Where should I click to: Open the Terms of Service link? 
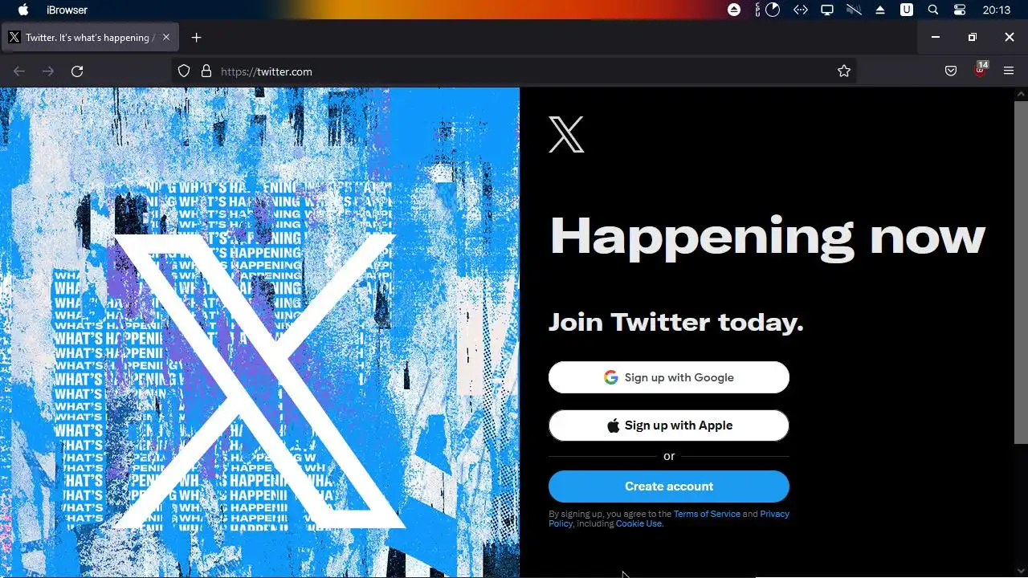[x=707, y=514]
